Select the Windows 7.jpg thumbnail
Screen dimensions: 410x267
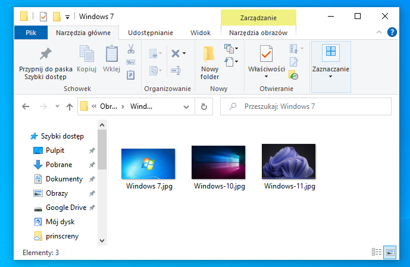point(148,164)
